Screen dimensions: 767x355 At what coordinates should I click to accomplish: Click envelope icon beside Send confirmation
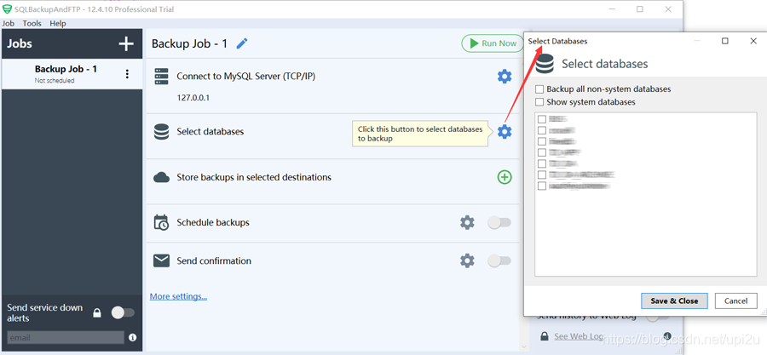(161, 261)
